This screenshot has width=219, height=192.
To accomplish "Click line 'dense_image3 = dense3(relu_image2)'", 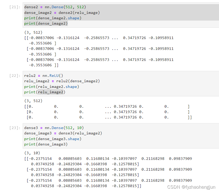I will coord(63,133).
